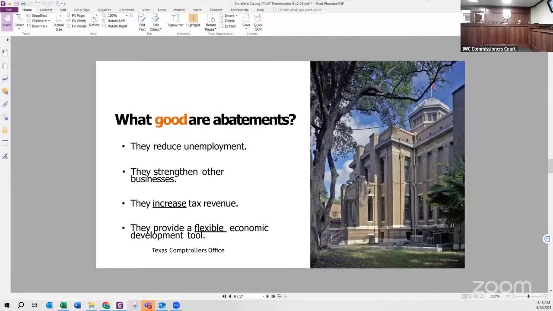Open the Organize ribbon tab
The image size is (553, 311).
pos(104,10)
